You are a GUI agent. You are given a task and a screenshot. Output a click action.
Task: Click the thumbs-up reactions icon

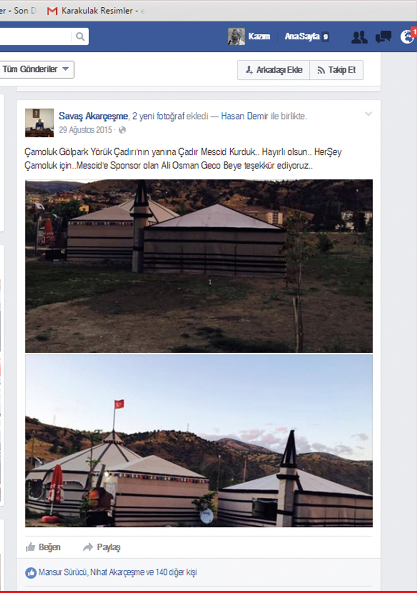click(31, 572)
